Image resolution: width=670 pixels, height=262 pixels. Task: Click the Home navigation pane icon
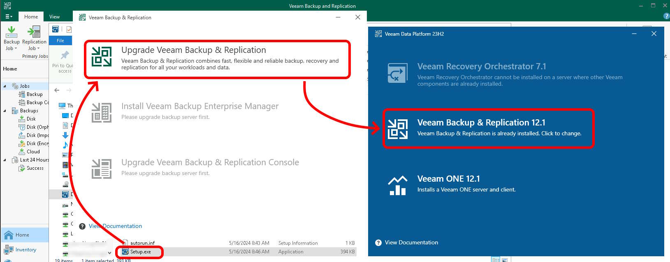click(x=9, y=235)
